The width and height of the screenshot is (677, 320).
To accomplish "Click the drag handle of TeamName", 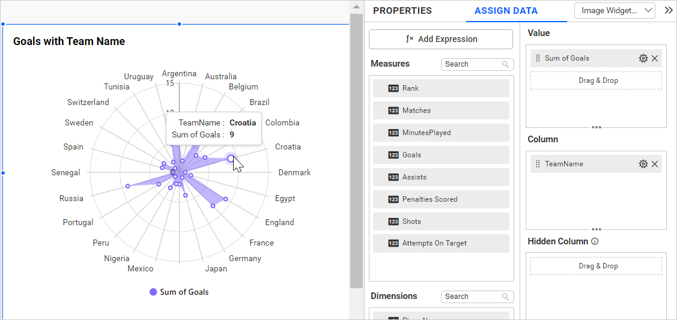I will point(538,164).
